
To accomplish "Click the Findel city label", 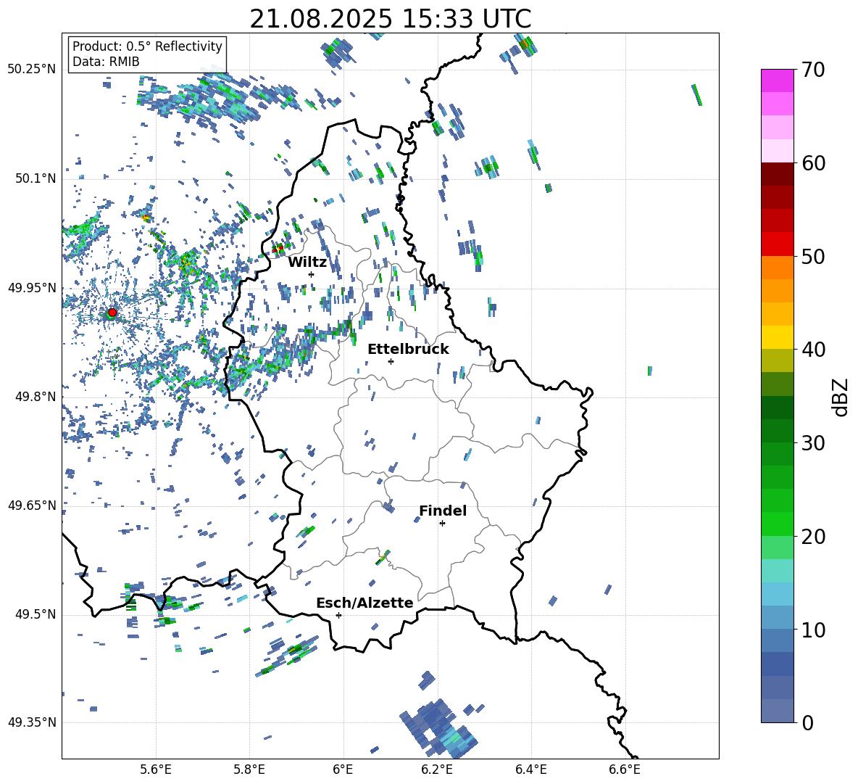I will coord(443,511).
